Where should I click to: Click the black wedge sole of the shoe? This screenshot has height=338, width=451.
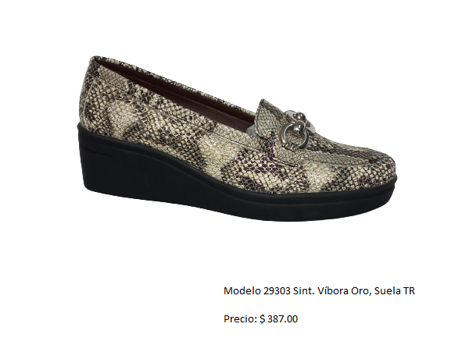click(230, 178)
